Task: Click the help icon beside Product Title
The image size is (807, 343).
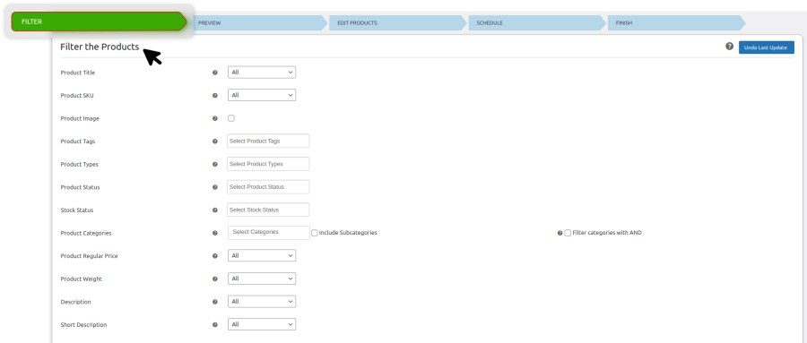Action: click(215, 73)
